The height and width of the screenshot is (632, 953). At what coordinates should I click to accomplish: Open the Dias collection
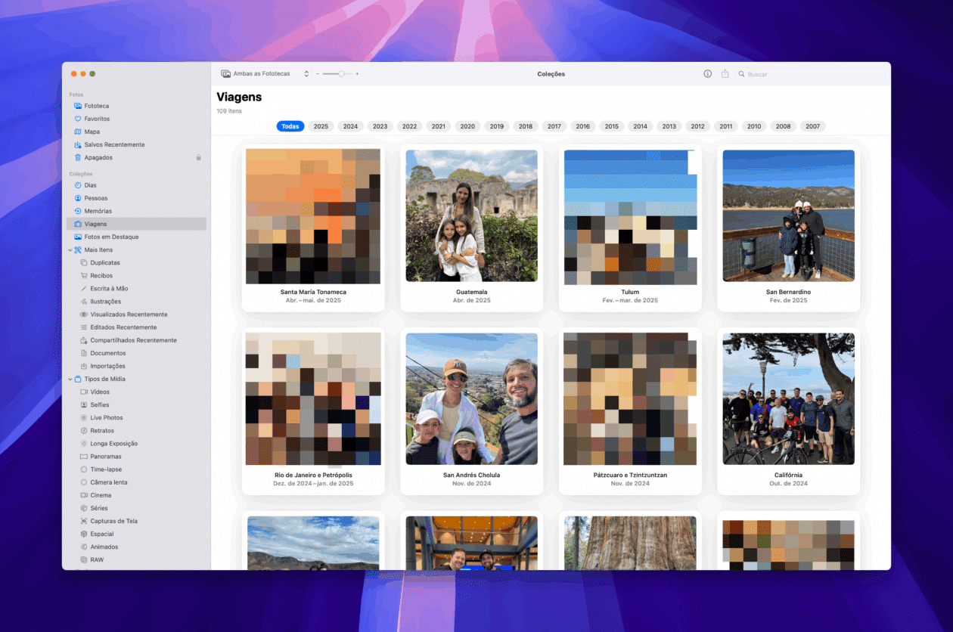click(x=136, y=185)
